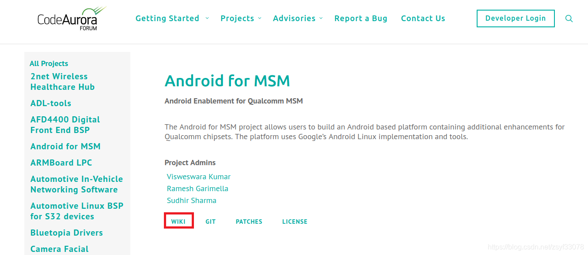The image size is (588, 255).
Task: Switch to the GIT tab
Action: click(211, 221)
